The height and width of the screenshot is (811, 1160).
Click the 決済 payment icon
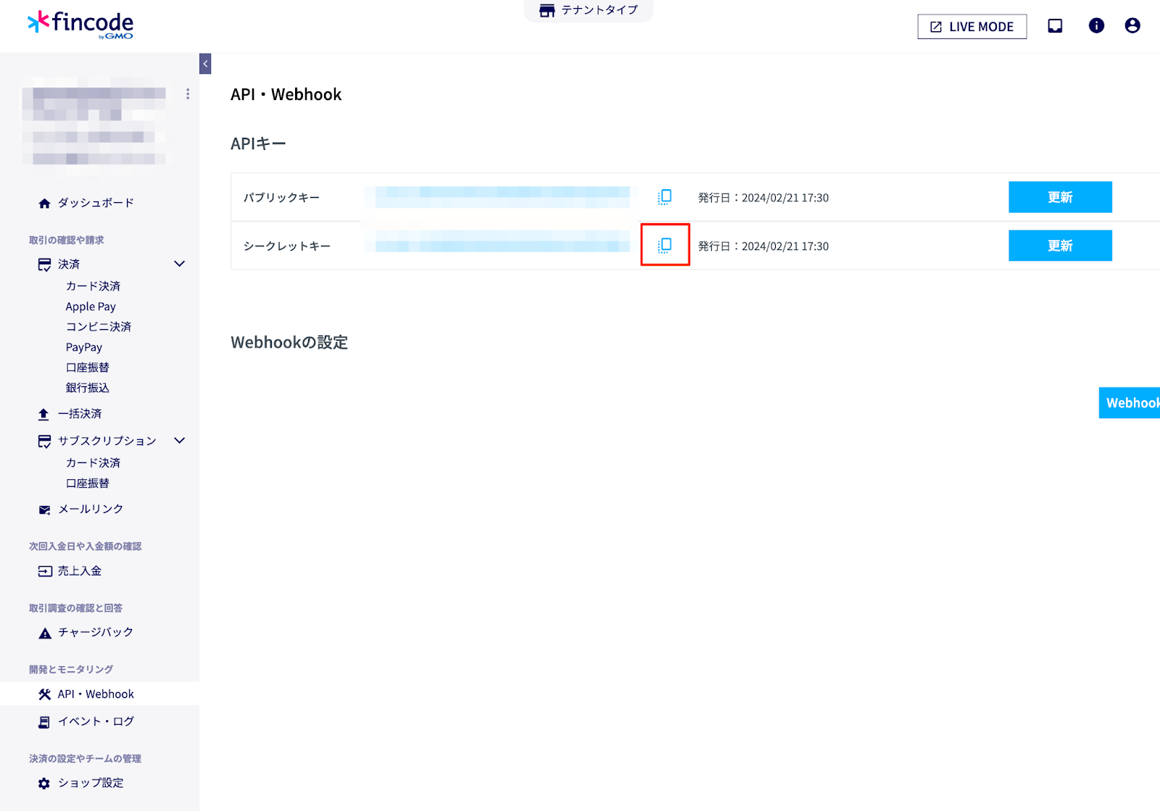44,265
